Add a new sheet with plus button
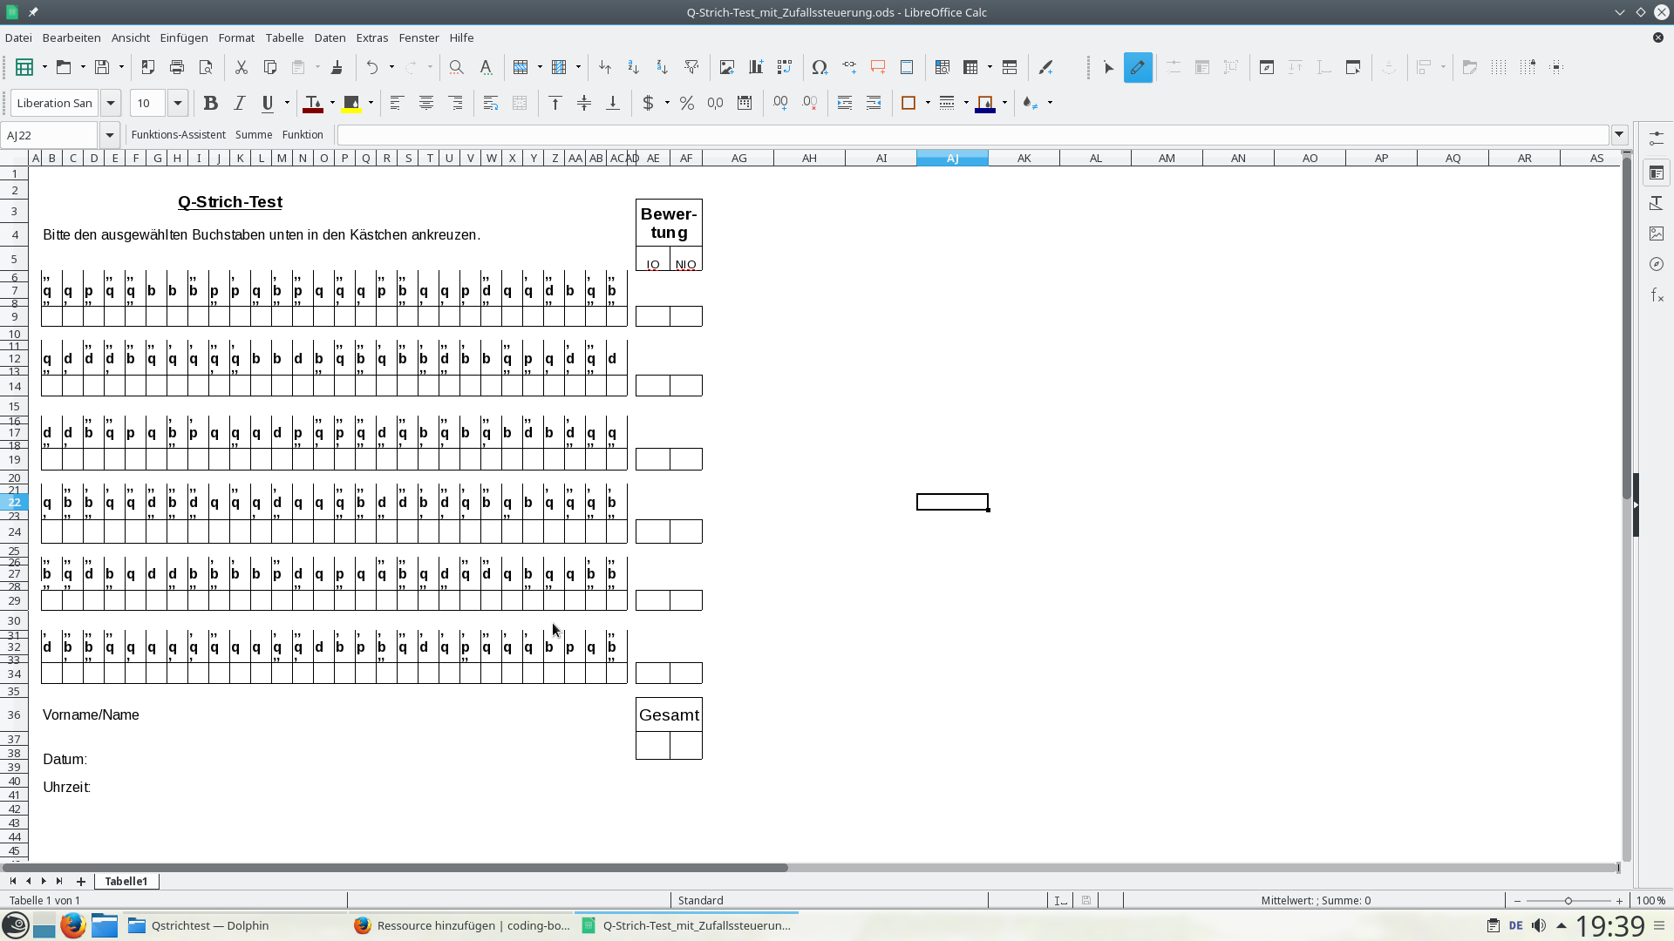The width and height of the screenshot is (1674, 941). click(x=81, y=881)
